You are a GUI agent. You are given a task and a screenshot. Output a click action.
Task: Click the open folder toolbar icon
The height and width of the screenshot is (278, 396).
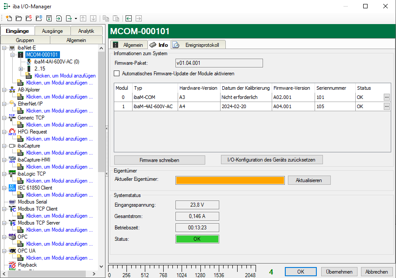tap(19, 18)
